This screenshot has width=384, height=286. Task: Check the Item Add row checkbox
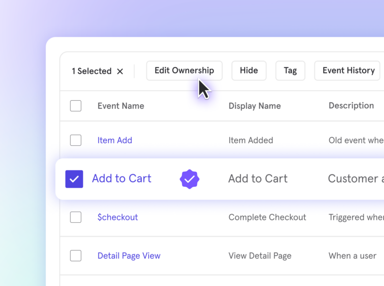pos(75,140)
